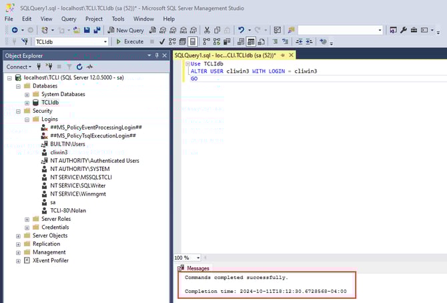Refresh the Object Explorer tree

pyautogui.click(x=79, y=67)
